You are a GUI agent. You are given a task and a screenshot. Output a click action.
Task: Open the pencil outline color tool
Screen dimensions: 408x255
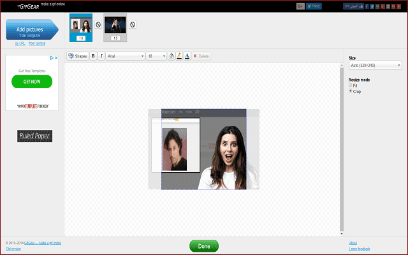click(179, 56)
